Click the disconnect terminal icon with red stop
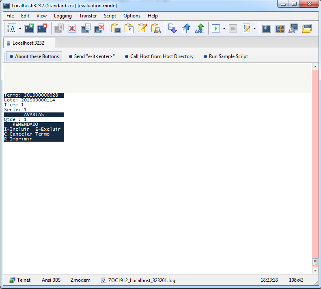 click(x=42, y=28)
